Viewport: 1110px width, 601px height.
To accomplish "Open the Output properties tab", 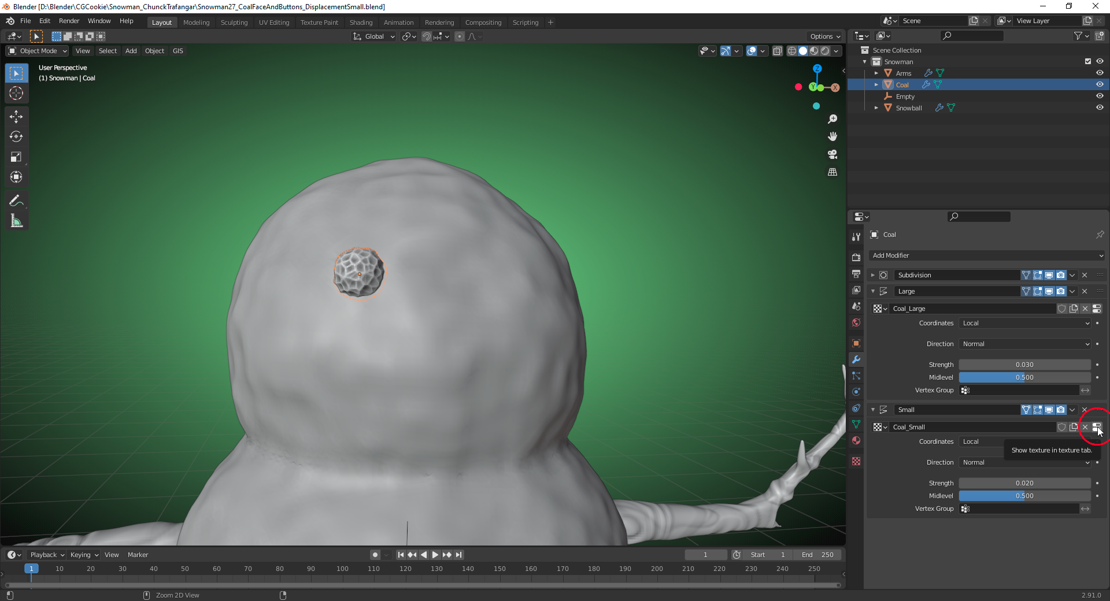I will [856, 273].
